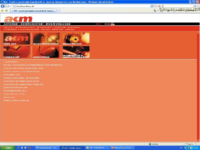Screen dimensions: 200x150
Task: Click ÜBERSICHT in red navigation bar
Action: click(57, 29)
